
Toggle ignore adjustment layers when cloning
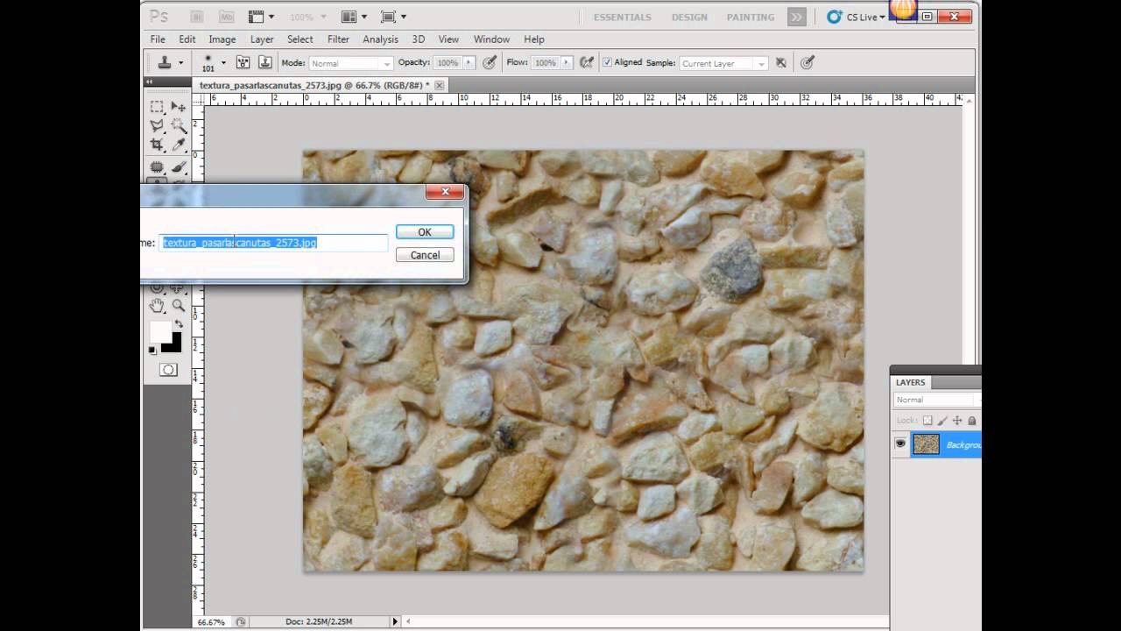pyautogui.click(x=781, y=62)
